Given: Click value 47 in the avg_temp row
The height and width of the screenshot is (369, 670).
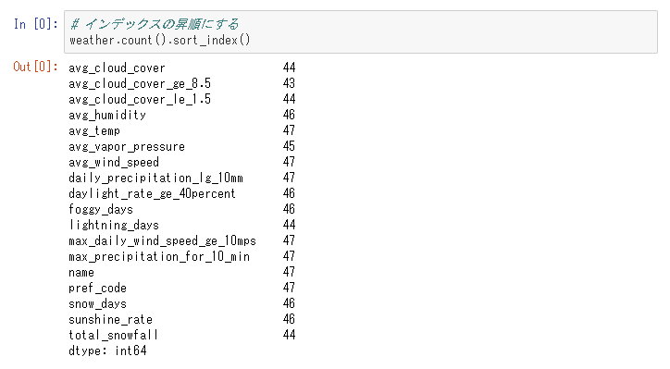Looking at the screenshot, I should tap(289, 130).
